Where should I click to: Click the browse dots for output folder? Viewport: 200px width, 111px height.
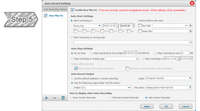[129, 88]
